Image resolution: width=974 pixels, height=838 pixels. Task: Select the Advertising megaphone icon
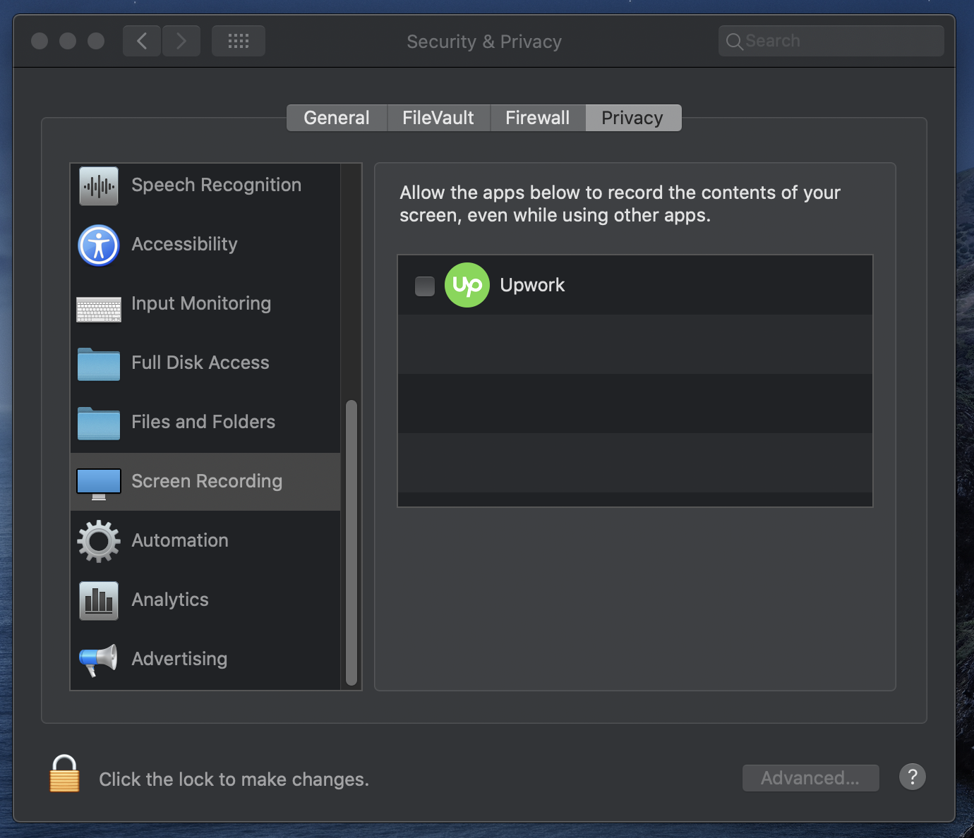98,660
